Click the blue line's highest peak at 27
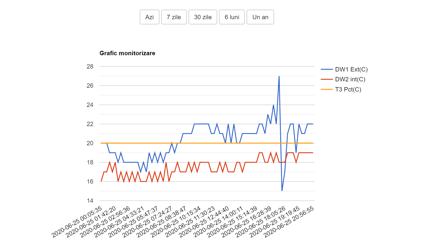This screenshot has height=244, width=424. 279,76
